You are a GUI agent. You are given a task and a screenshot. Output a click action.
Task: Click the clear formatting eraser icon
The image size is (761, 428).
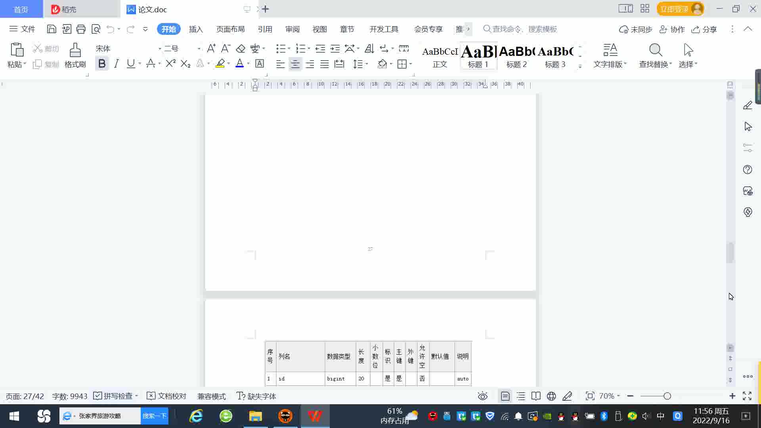click(240, 48)
